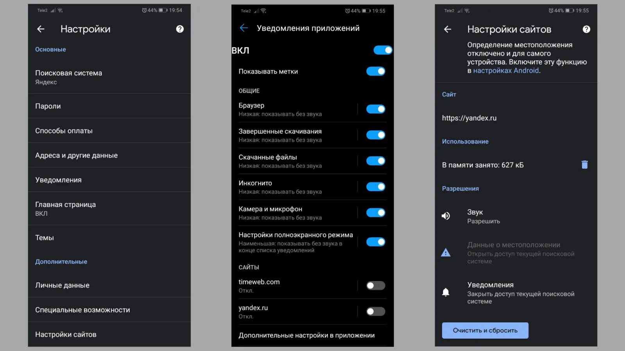Click Очистить и сбросить button

tap(485, 330)
